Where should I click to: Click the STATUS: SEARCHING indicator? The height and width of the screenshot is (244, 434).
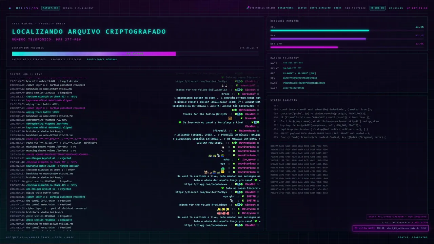click(x=413, y=237)
